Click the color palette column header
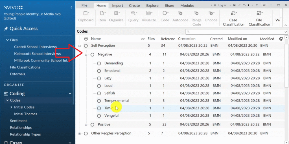The height and width of the screenshot is (144, 289). pos(281,39)
